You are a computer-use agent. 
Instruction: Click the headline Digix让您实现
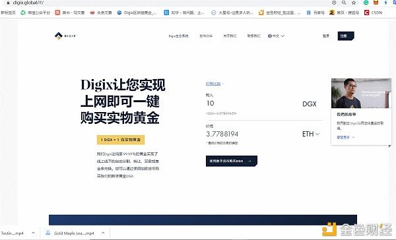123,85
